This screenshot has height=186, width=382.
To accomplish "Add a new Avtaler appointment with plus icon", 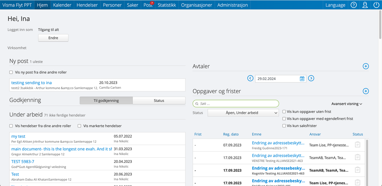I will coord(366,66).
